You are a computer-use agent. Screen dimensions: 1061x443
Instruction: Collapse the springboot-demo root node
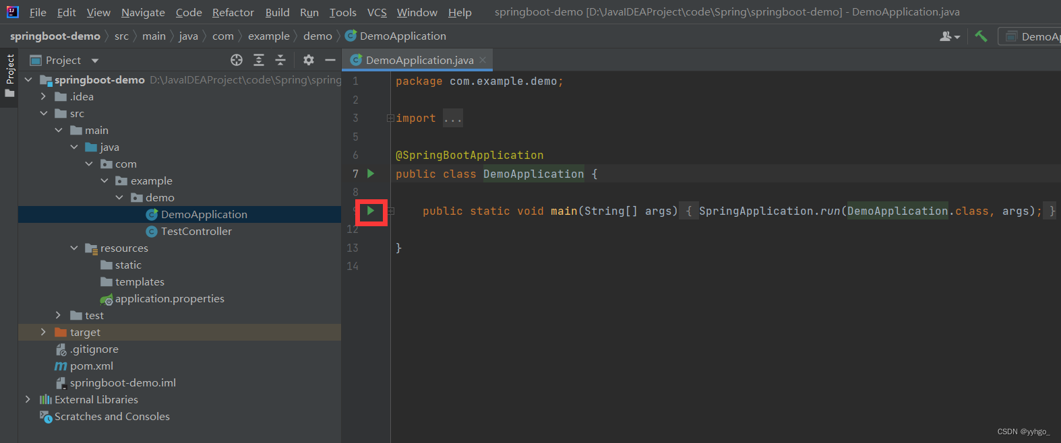pos(28,79)
